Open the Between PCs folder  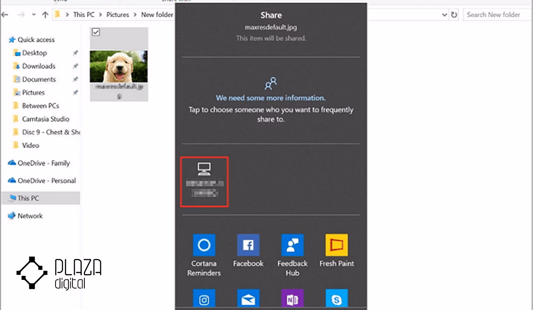[40, 106]
